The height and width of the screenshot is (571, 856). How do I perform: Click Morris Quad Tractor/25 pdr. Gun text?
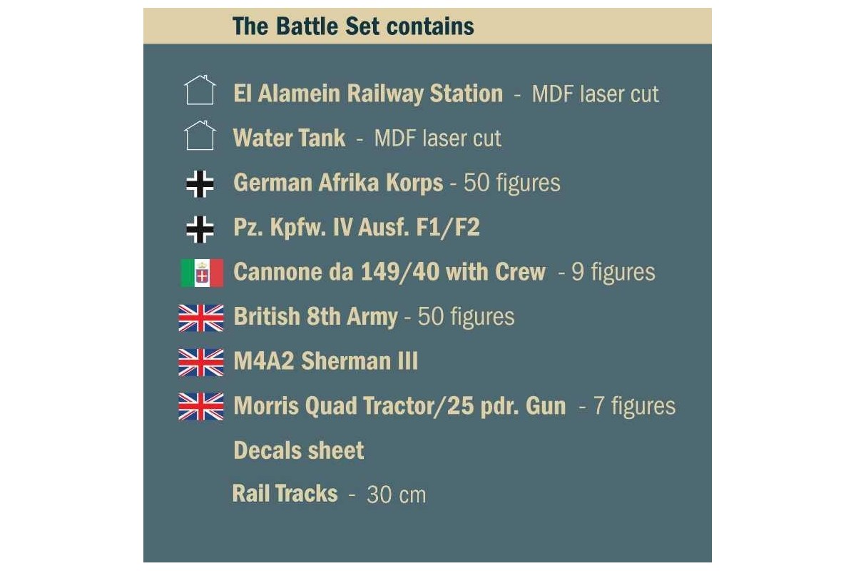(x=399, y=406)
